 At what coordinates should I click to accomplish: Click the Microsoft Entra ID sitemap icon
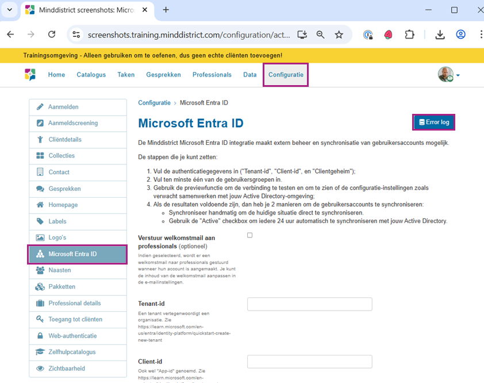coord(40,254)
